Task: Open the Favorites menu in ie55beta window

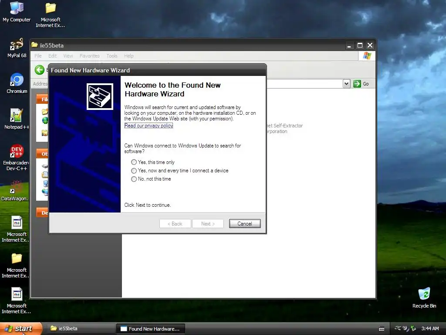Action: [90, 56]
